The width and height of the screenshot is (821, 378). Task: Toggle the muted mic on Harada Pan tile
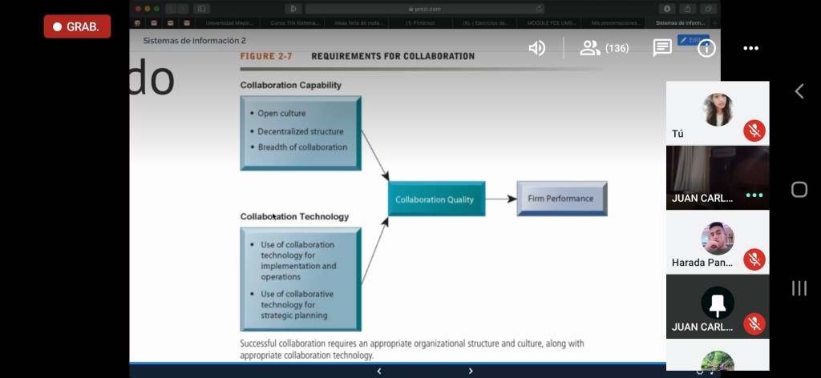754,259
